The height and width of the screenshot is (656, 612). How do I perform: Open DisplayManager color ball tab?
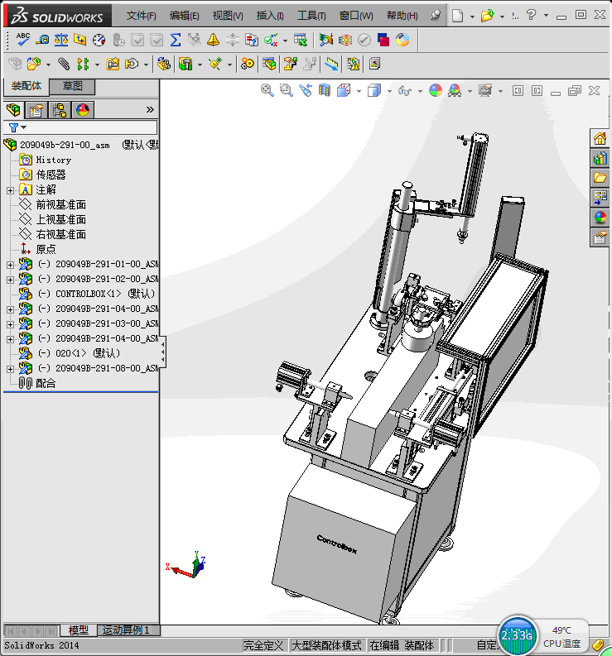(x=83, y=110)
